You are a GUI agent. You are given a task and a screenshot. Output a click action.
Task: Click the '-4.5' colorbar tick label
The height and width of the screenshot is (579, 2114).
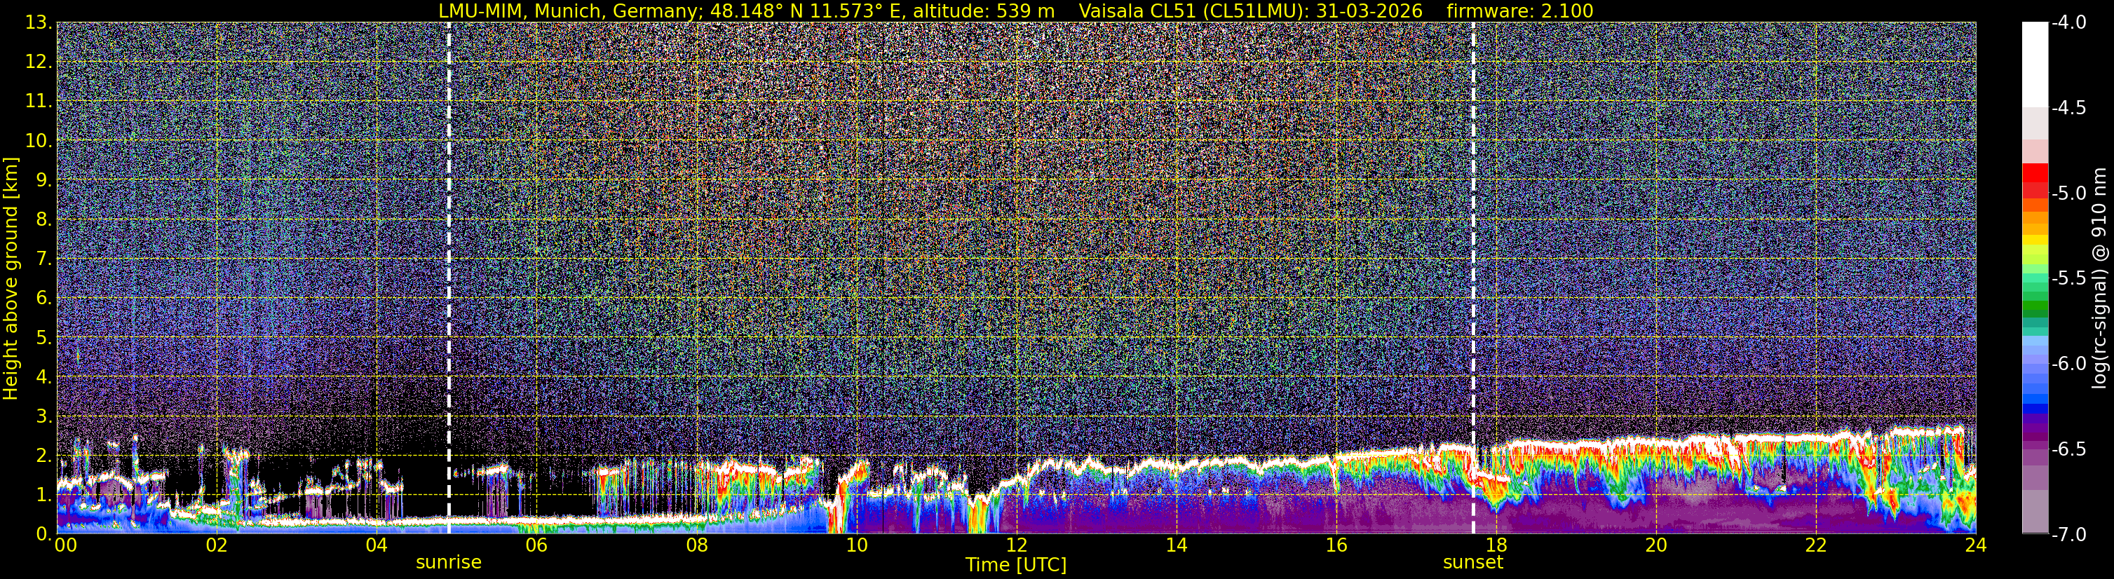pos(2068,107)
